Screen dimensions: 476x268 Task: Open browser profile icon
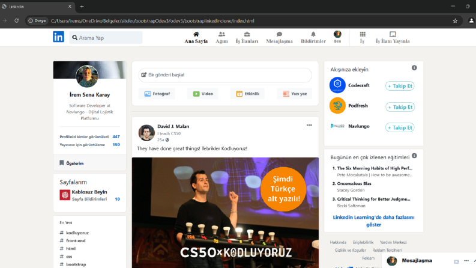tap(471, 20)
